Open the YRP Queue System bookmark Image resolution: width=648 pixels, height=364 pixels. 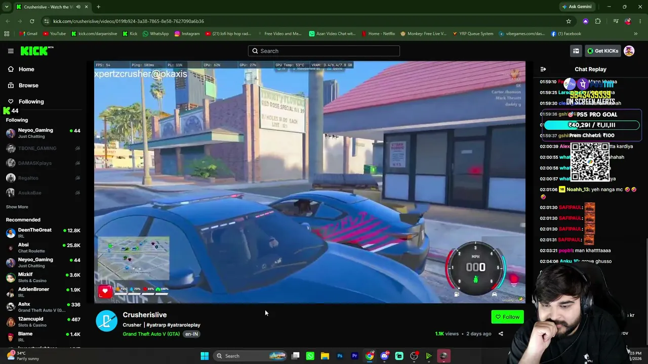point(472,34)
